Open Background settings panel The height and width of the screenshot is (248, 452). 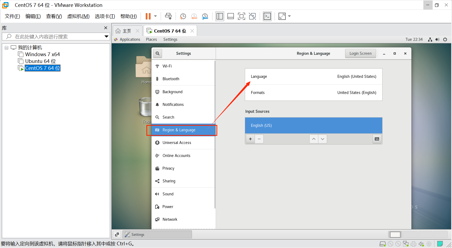tap(183, 92)
